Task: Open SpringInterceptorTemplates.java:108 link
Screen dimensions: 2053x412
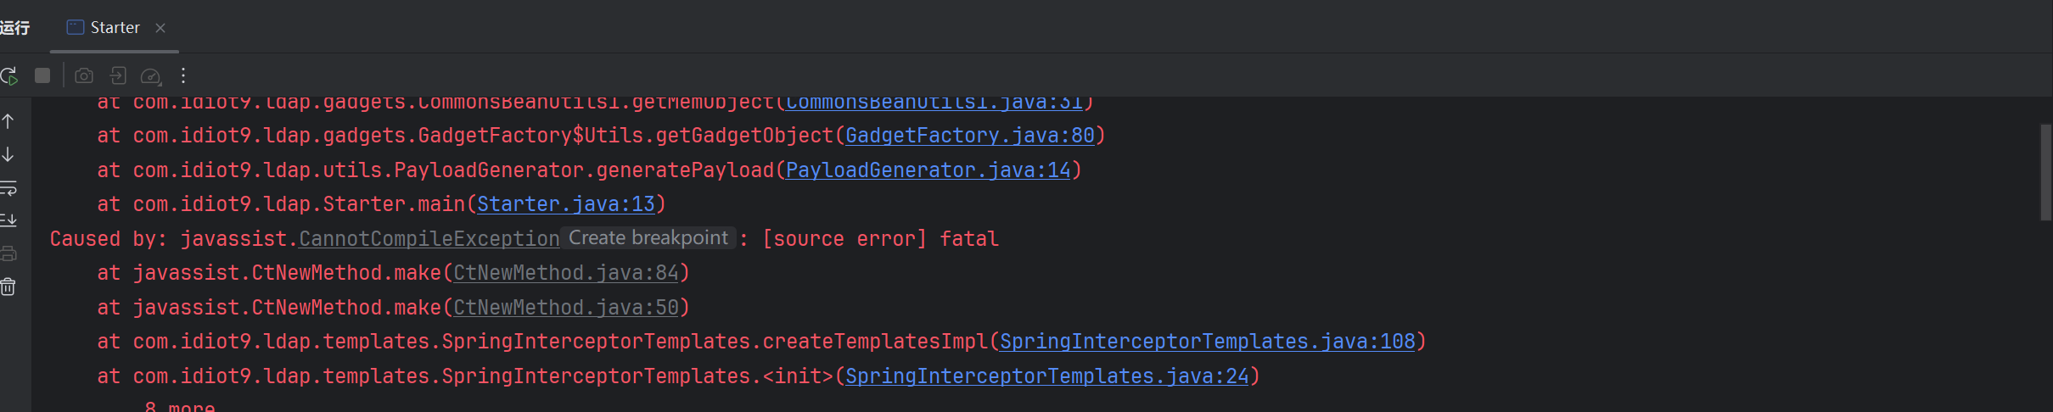Action: coord(1208,342)
